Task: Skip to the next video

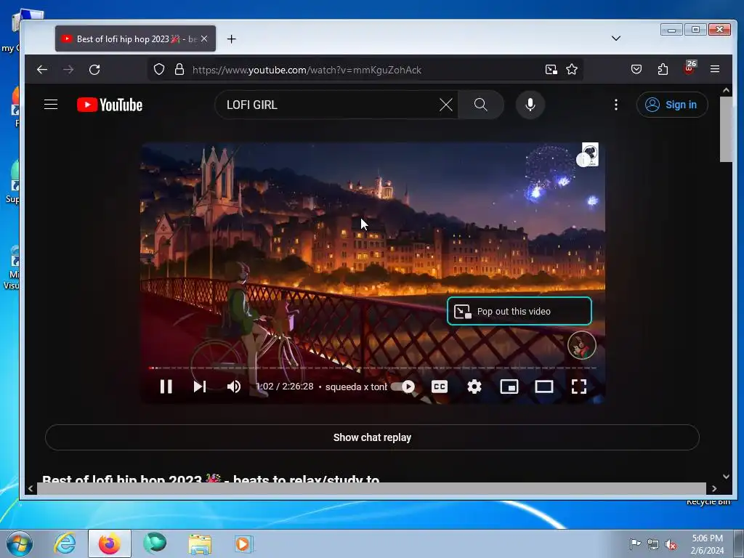Action: click(x=200, y=387)
